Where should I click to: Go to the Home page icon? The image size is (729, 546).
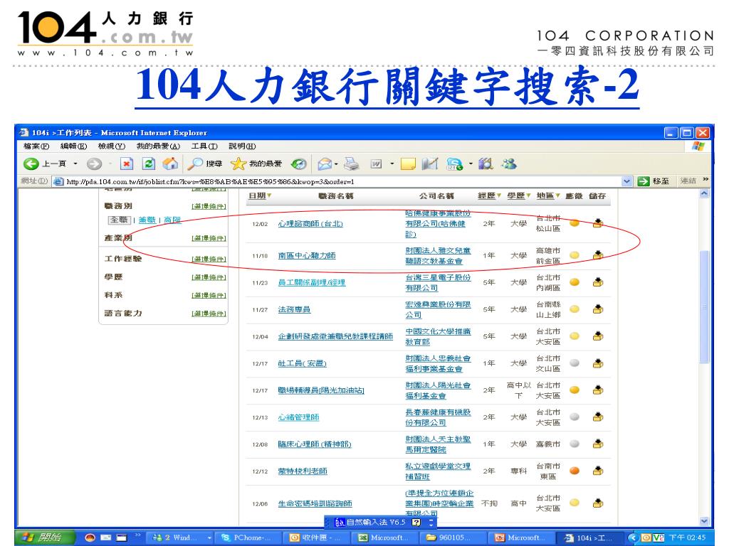(x=170, y=164)
